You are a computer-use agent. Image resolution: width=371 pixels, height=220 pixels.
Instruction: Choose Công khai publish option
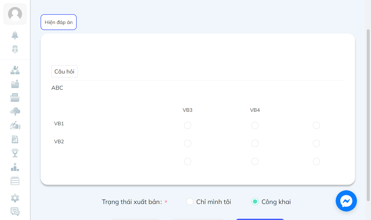click(255, 201)
